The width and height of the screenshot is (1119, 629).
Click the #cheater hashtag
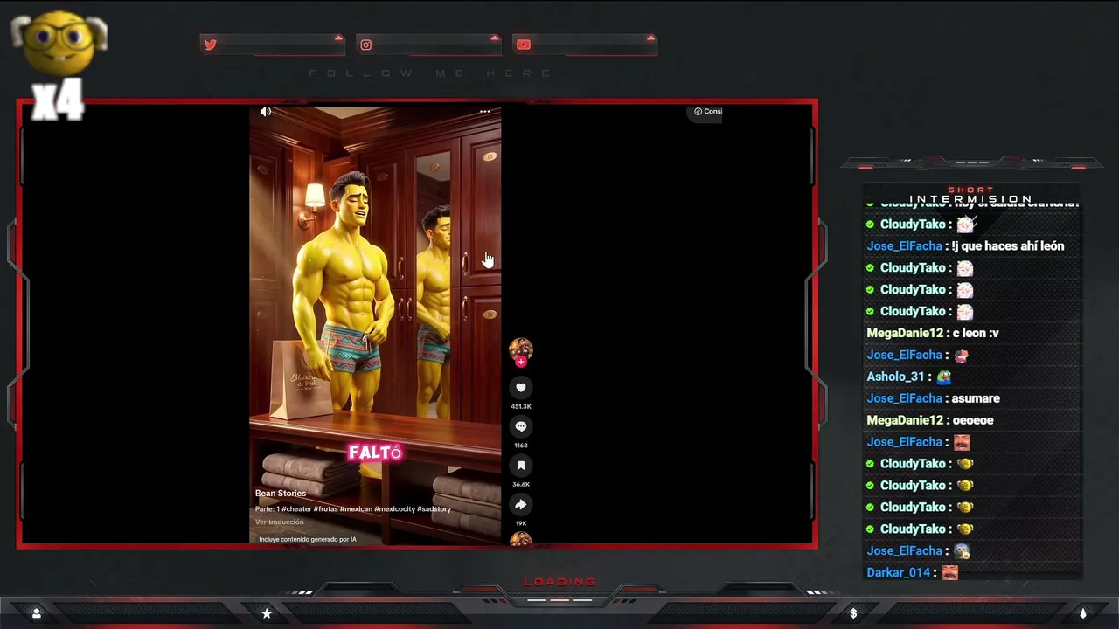coord(296,509)
